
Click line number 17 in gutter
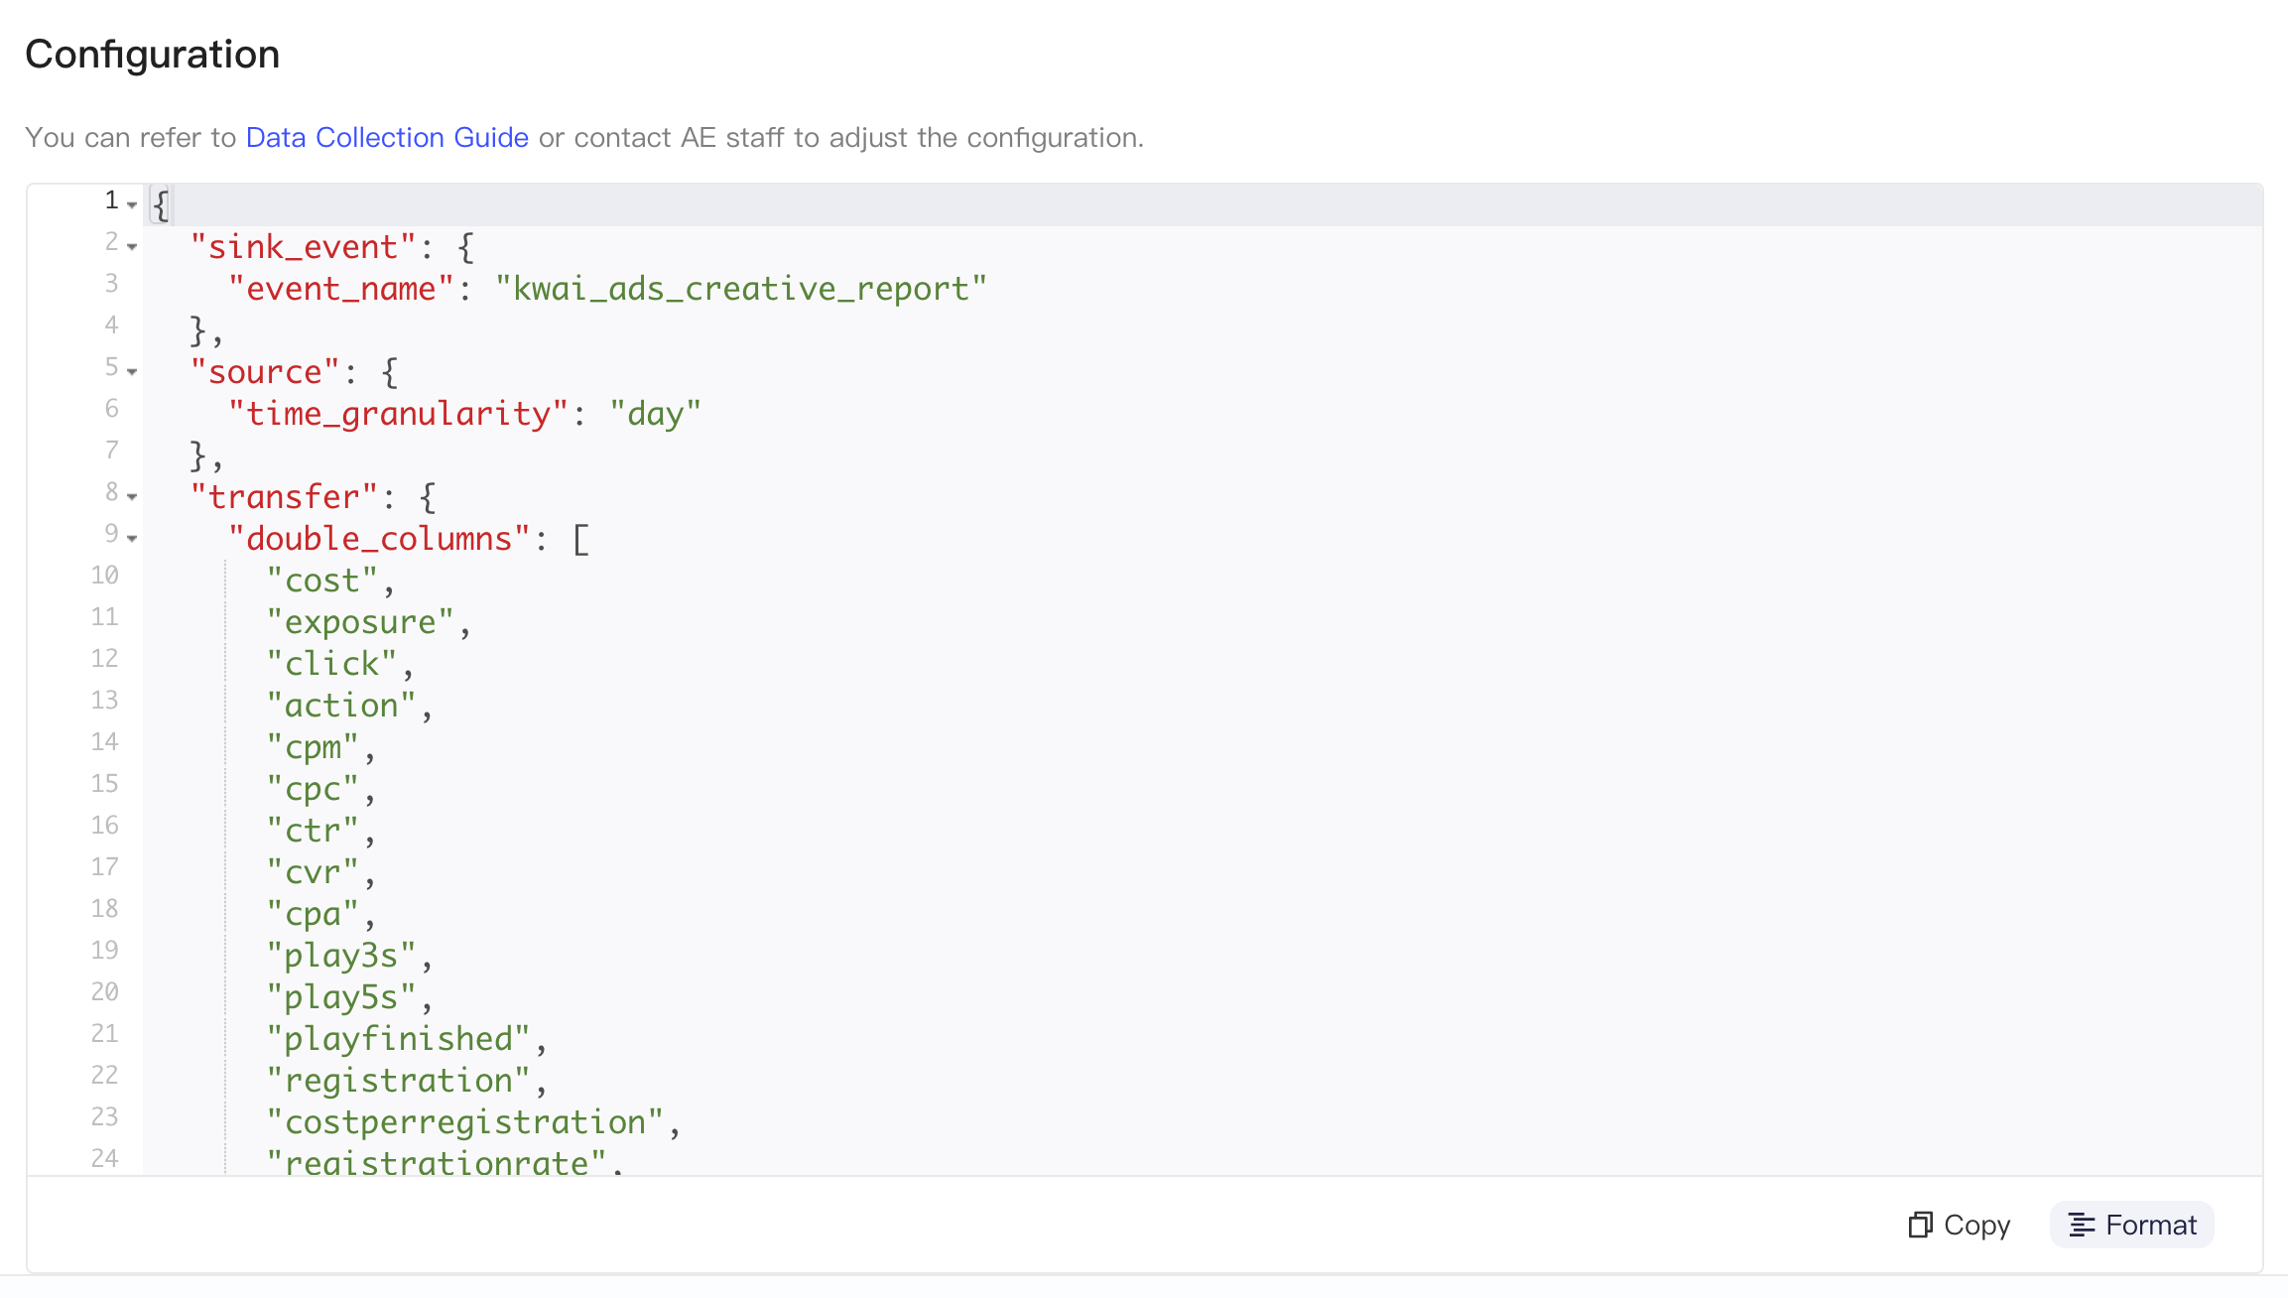tap(105, 867)
